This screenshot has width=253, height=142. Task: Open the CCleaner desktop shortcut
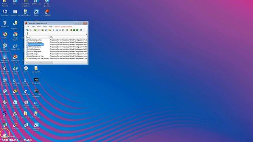[x=15, y=126]
